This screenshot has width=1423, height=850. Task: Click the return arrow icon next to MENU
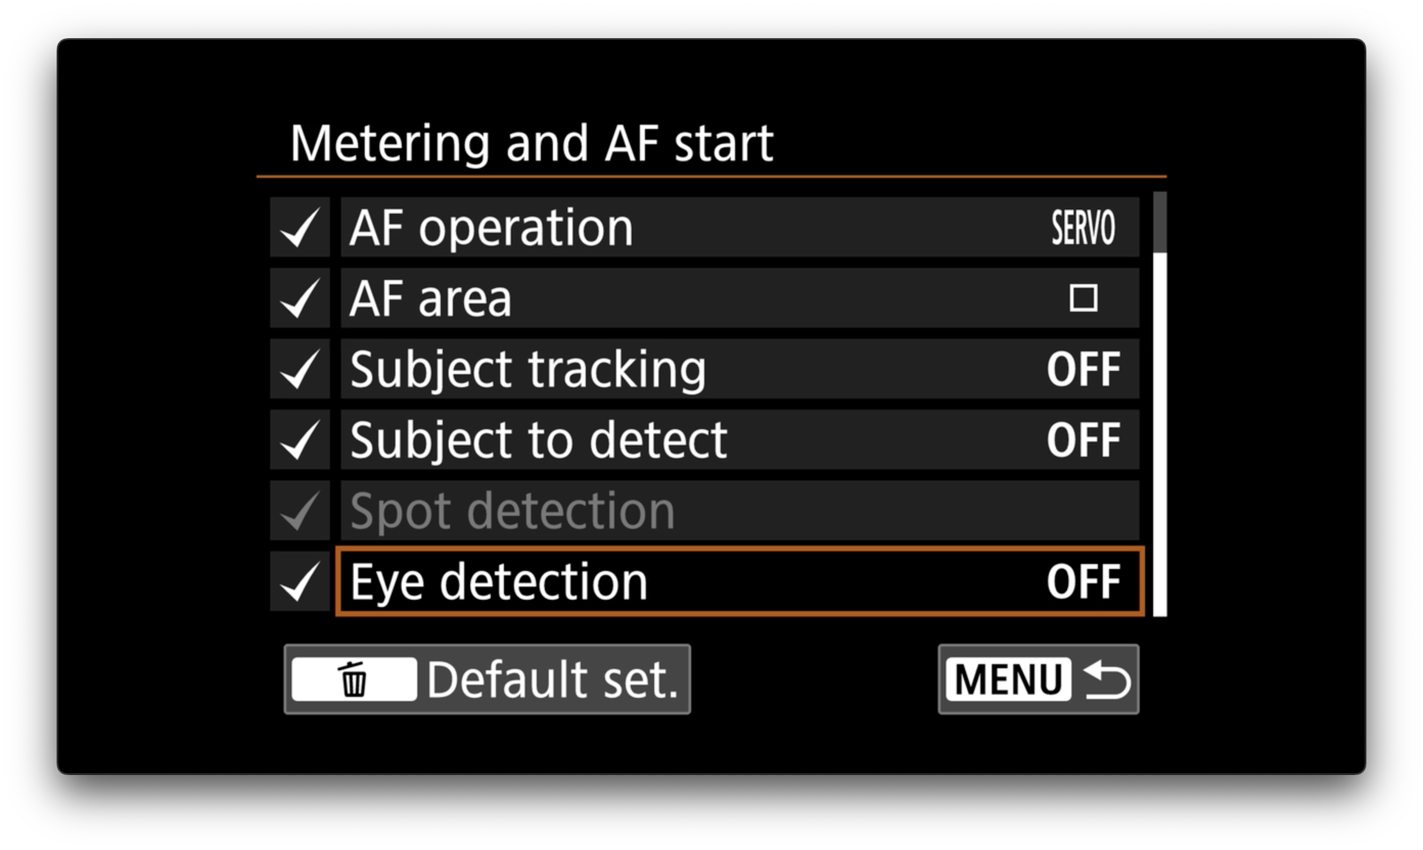1107,679
